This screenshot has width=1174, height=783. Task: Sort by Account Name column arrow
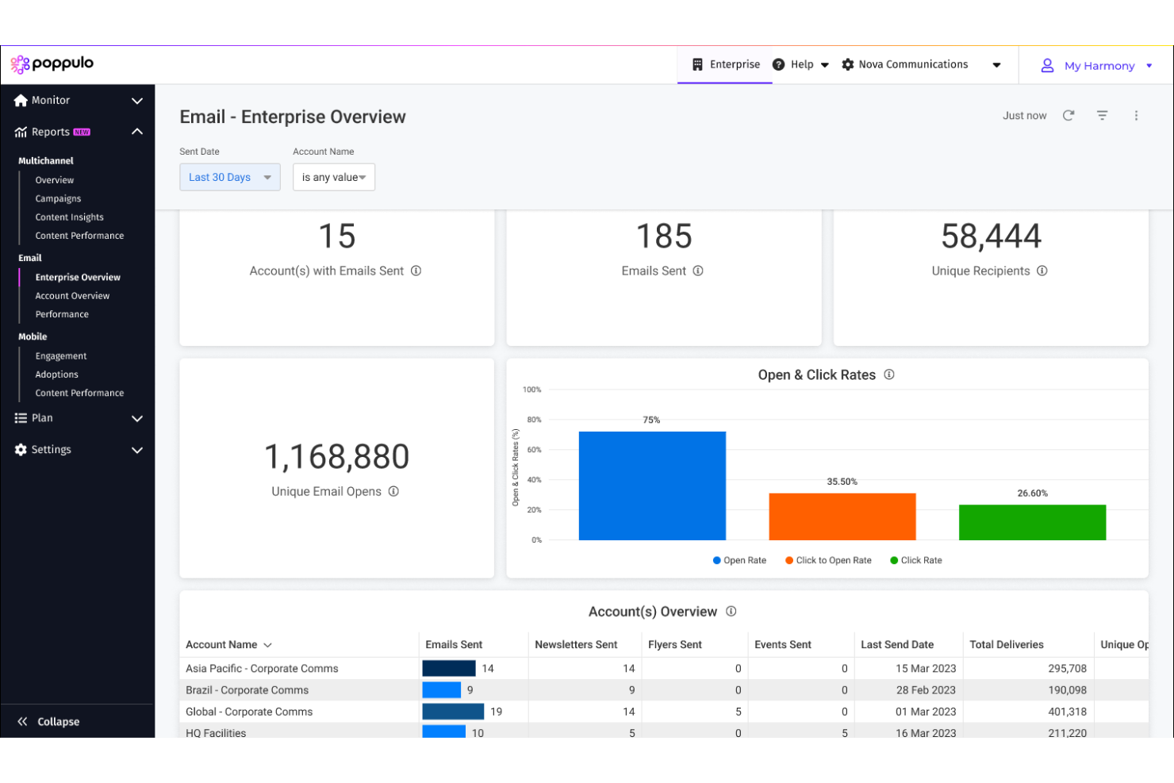(267, 646)
